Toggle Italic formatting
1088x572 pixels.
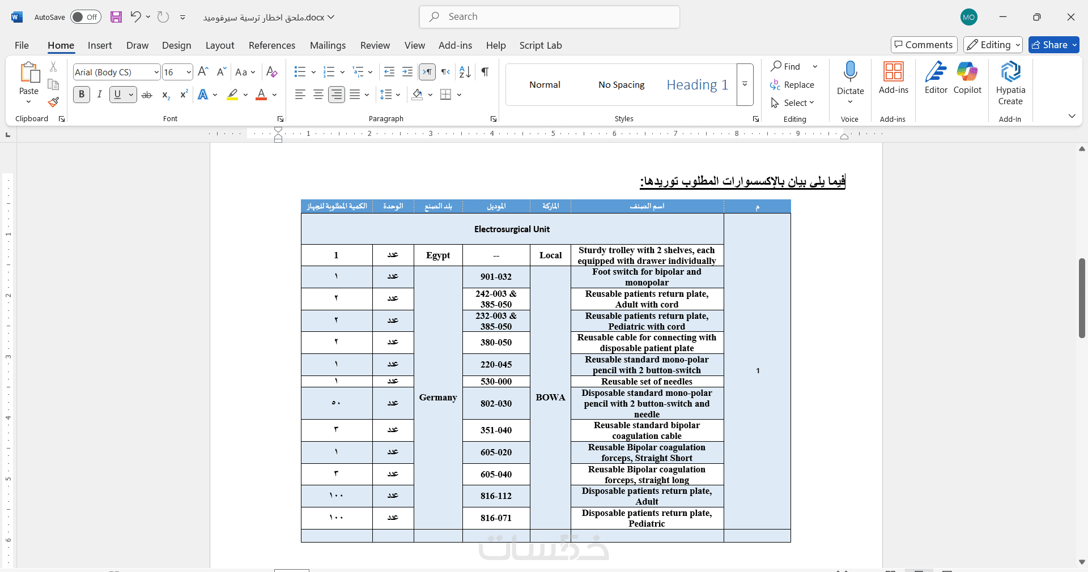tap(100, 95)
